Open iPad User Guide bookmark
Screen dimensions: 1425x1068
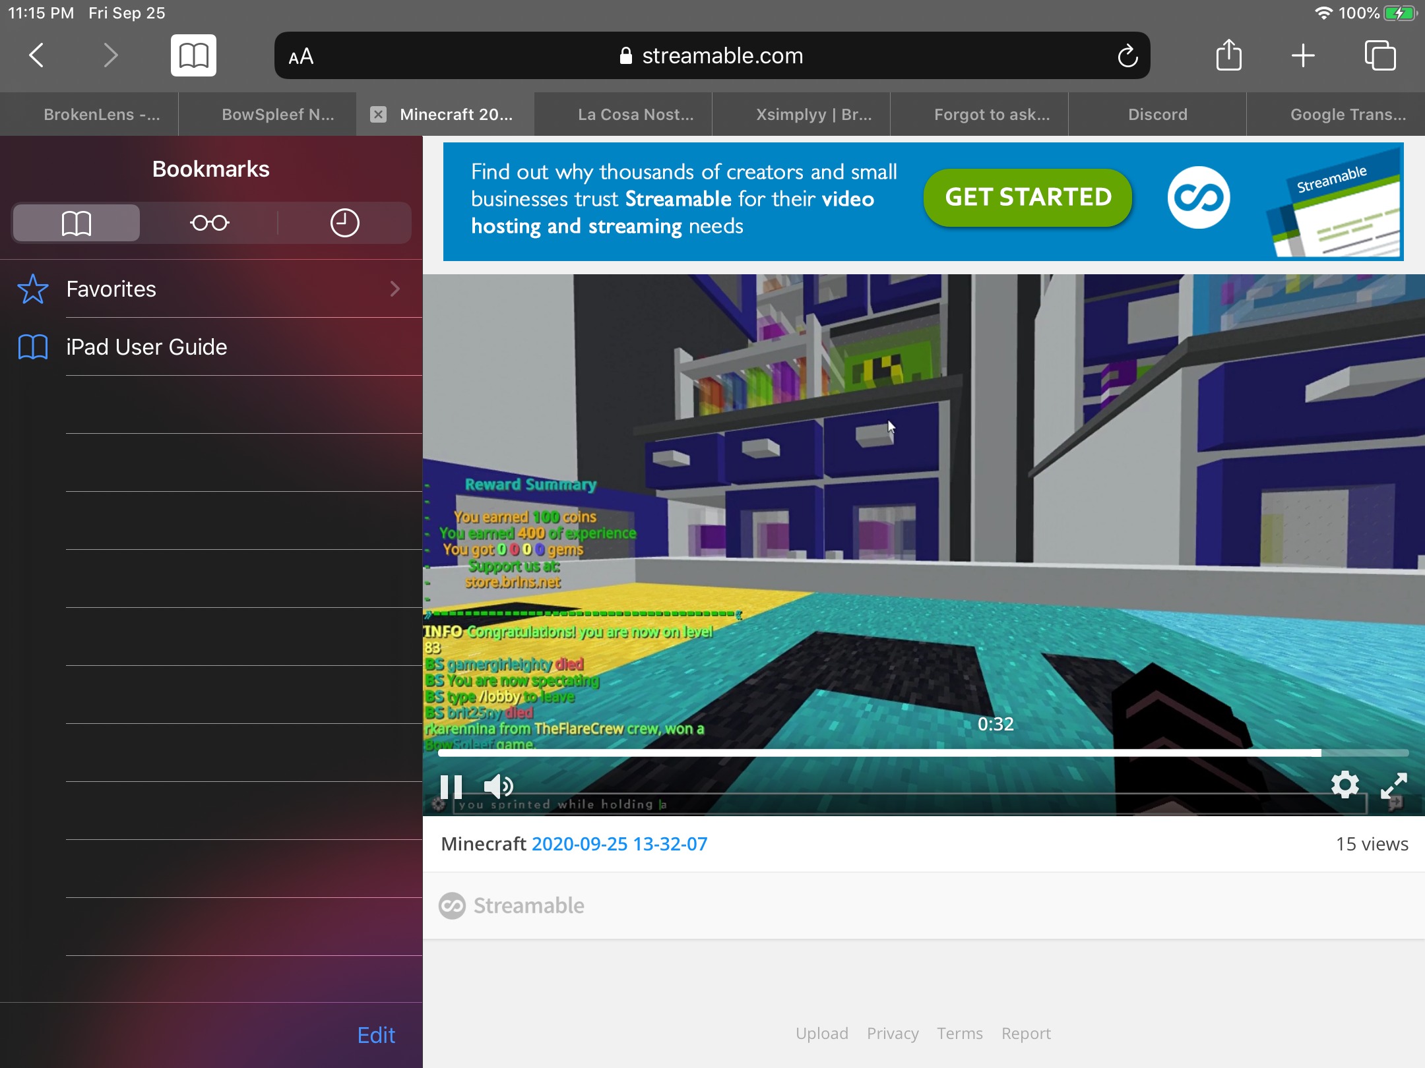tap(211, 347)
